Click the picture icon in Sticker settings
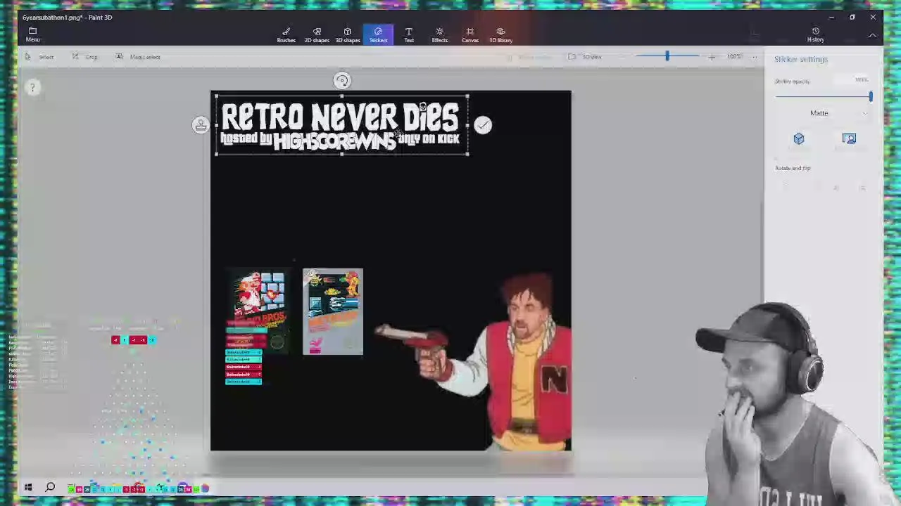 coord(849,139)
